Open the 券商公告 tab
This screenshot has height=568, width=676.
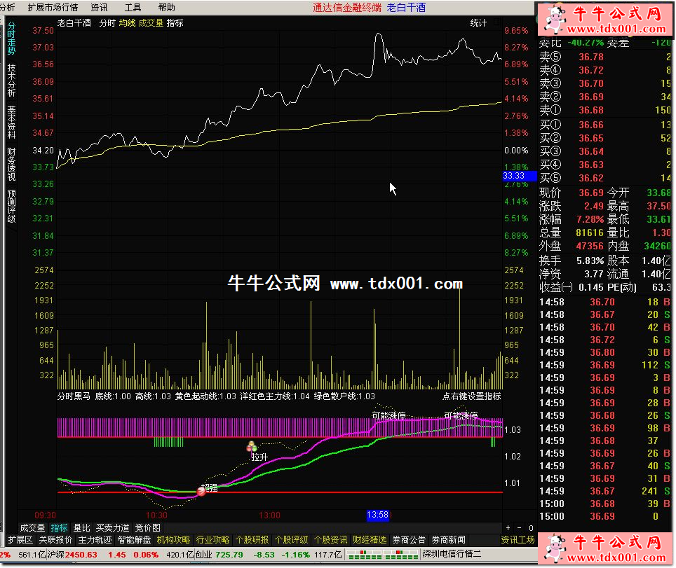coord(409,539)
